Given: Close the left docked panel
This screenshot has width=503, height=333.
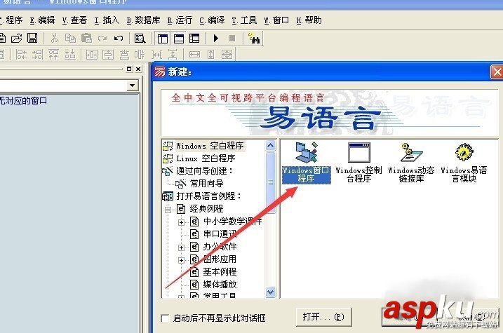Looking at the screenshot, I should [138, 69].
